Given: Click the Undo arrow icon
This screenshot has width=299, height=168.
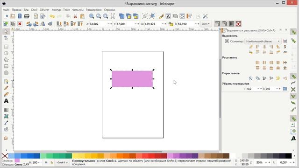Looking at the screenshot, I should (52, 16).
